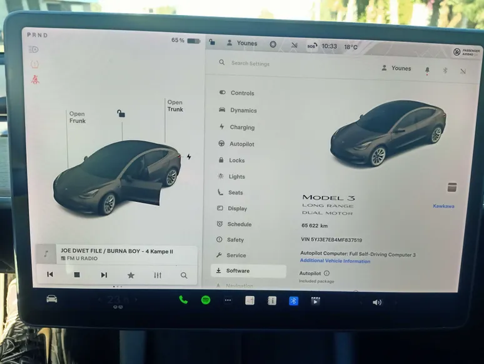Open the Bluetooth app in dock

tap(293, 301)
